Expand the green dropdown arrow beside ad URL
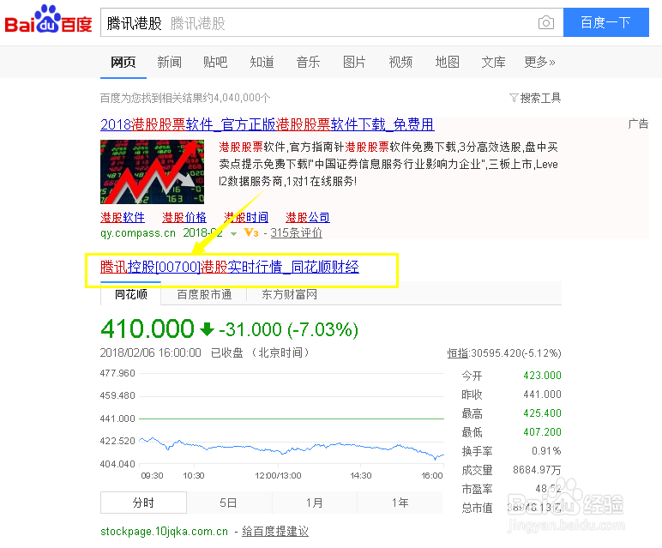 click(x=233, y=233)
